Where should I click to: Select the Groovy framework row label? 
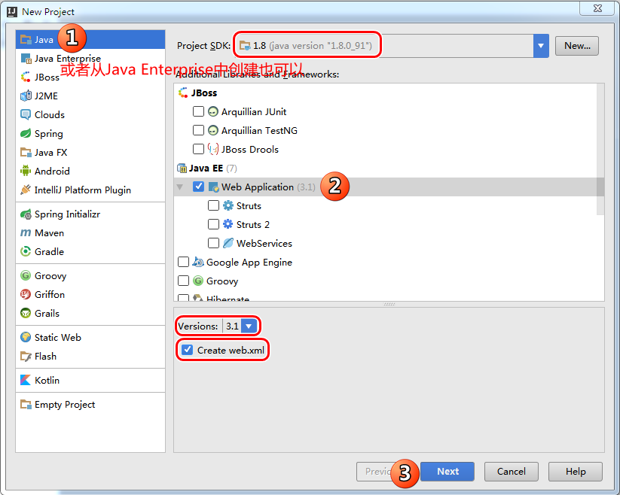pyautogui.click(x=222, y=281)
